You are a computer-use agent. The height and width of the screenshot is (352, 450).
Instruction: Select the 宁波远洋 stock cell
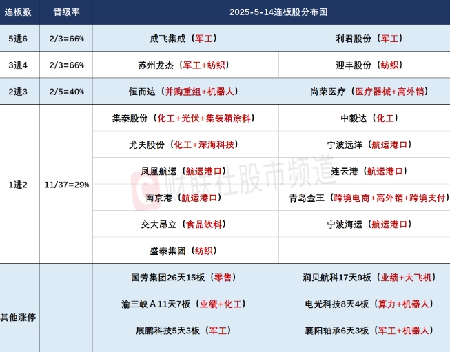click(x=369, y=145)
